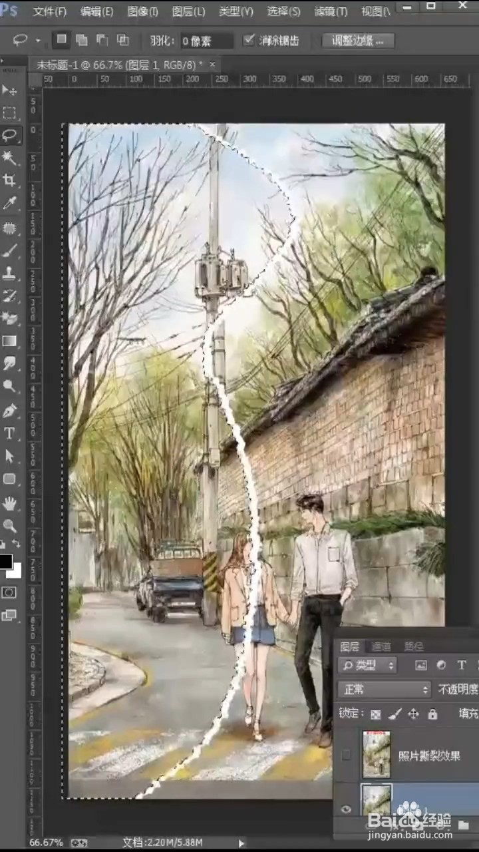Select the History Brush tool
Viewport: 479px width, 852px height.
tap(9, 296)
